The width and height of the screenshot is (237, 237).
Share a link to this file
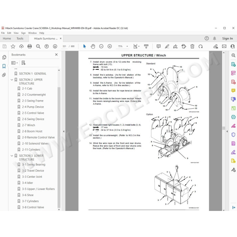coord(216,46)
